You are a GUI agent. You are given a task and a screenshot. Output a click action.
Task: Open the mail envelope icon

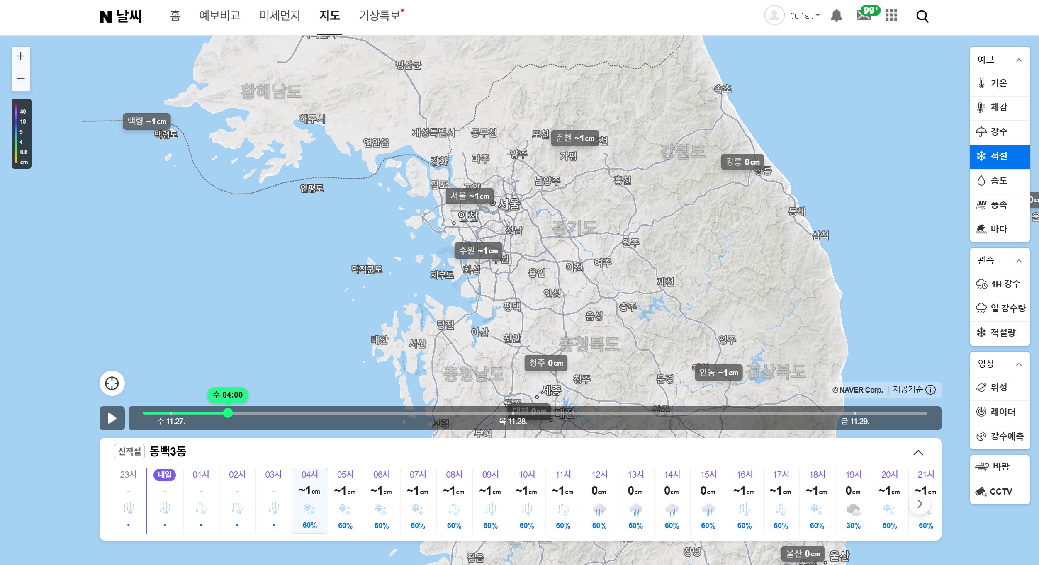point(864,16)
